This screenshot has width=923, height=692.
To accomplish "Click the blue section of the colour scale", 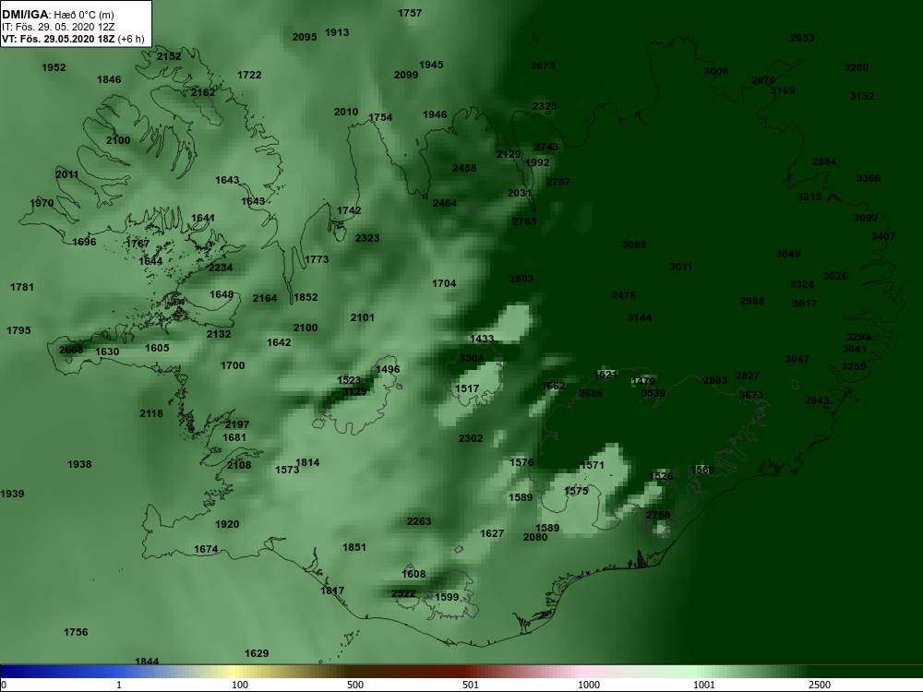I will (59, 672).
